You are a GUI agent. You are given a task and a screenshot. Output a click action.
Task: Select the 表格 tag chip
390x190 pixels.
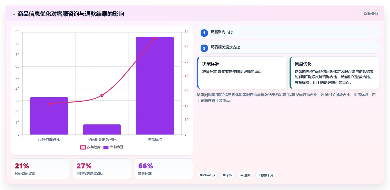(x=228, y=175)
